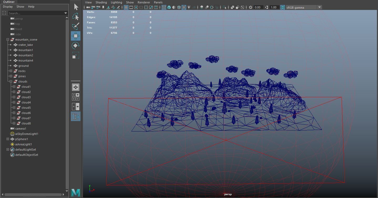
Task: Click the Select Camera icon
Action: point(88,7)
